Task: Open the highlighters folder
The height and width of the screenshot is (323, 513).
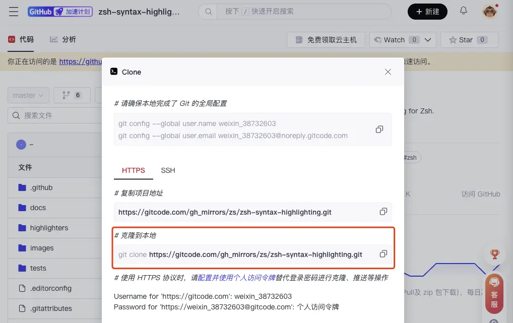Action: [x=49, y=228]
